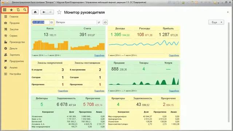This screenshot has height=131, width=233.
Task: Refresh the monitor data
Action: (x=105, y=22)
